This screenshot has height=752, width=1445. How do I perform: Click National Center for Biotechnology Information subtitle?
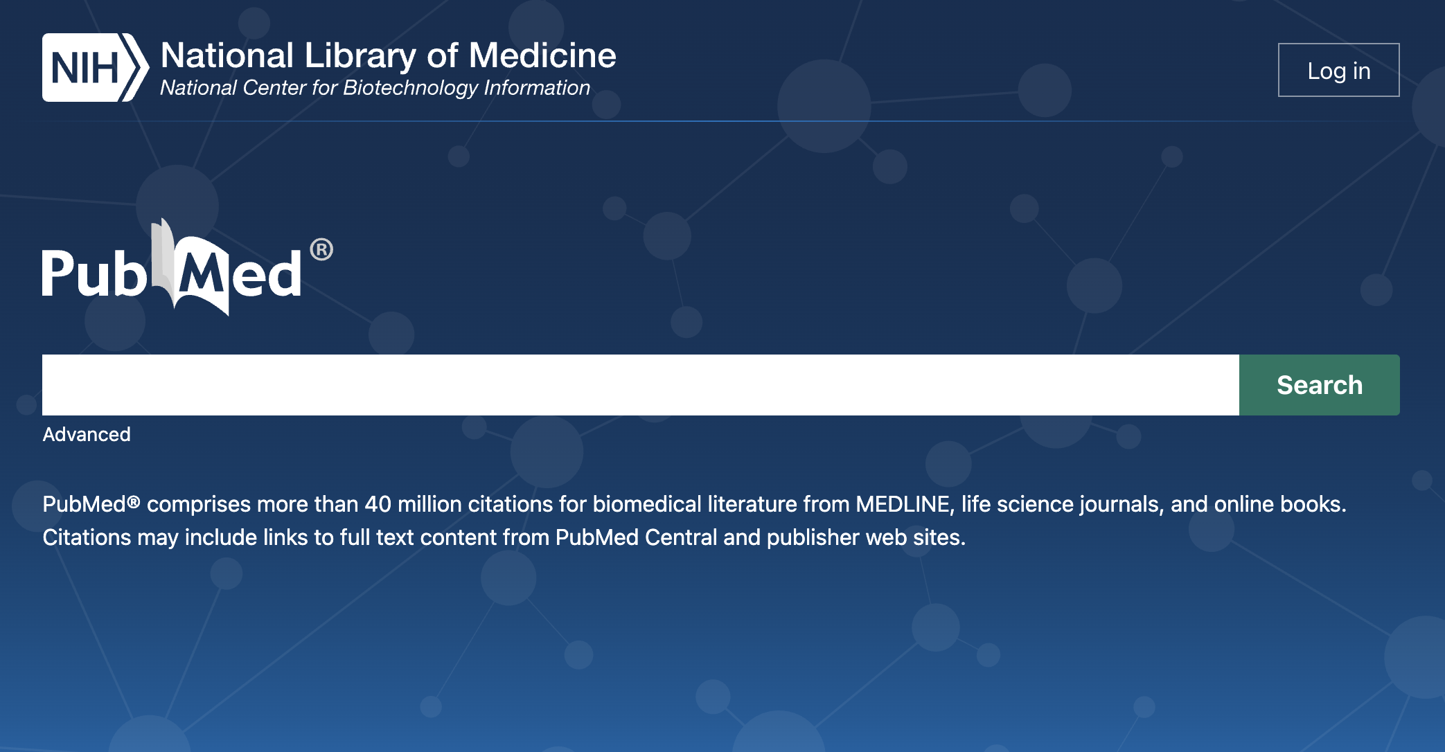point(375,88)
